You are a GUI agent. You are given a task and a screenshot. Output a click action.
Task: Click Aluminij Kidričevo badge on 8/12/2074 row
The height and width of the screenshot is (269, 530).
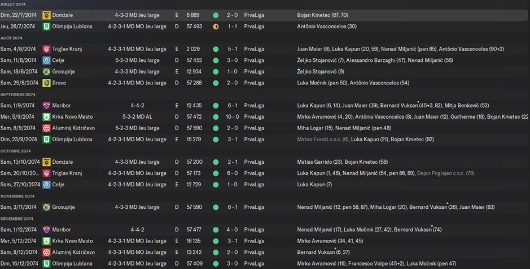[x=46, y=252]
